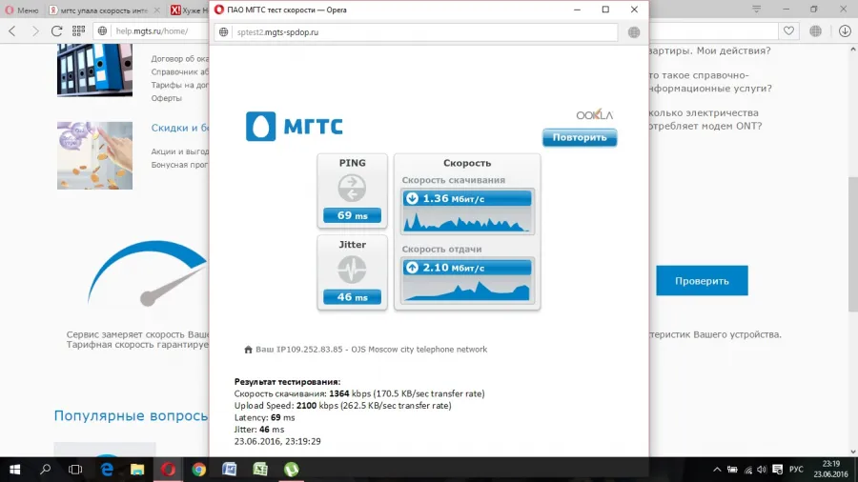
Task: Open the 'Бонусная прог...' link
Action: click(x=180, y=165)
